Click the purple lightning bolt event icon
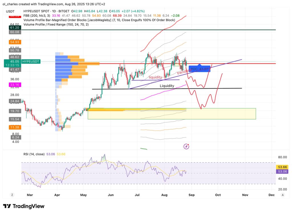The image size is (292, 214). click(x=186, y=147)
